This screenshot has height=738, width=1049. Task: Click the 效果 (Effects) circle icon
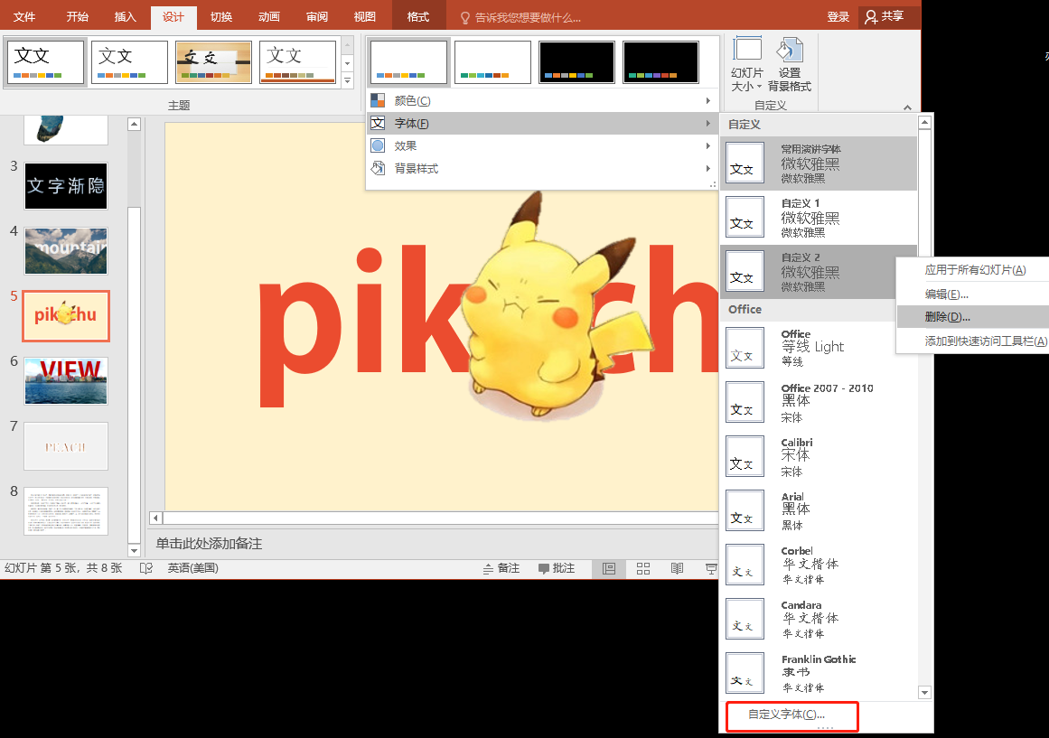click(378, 145)
